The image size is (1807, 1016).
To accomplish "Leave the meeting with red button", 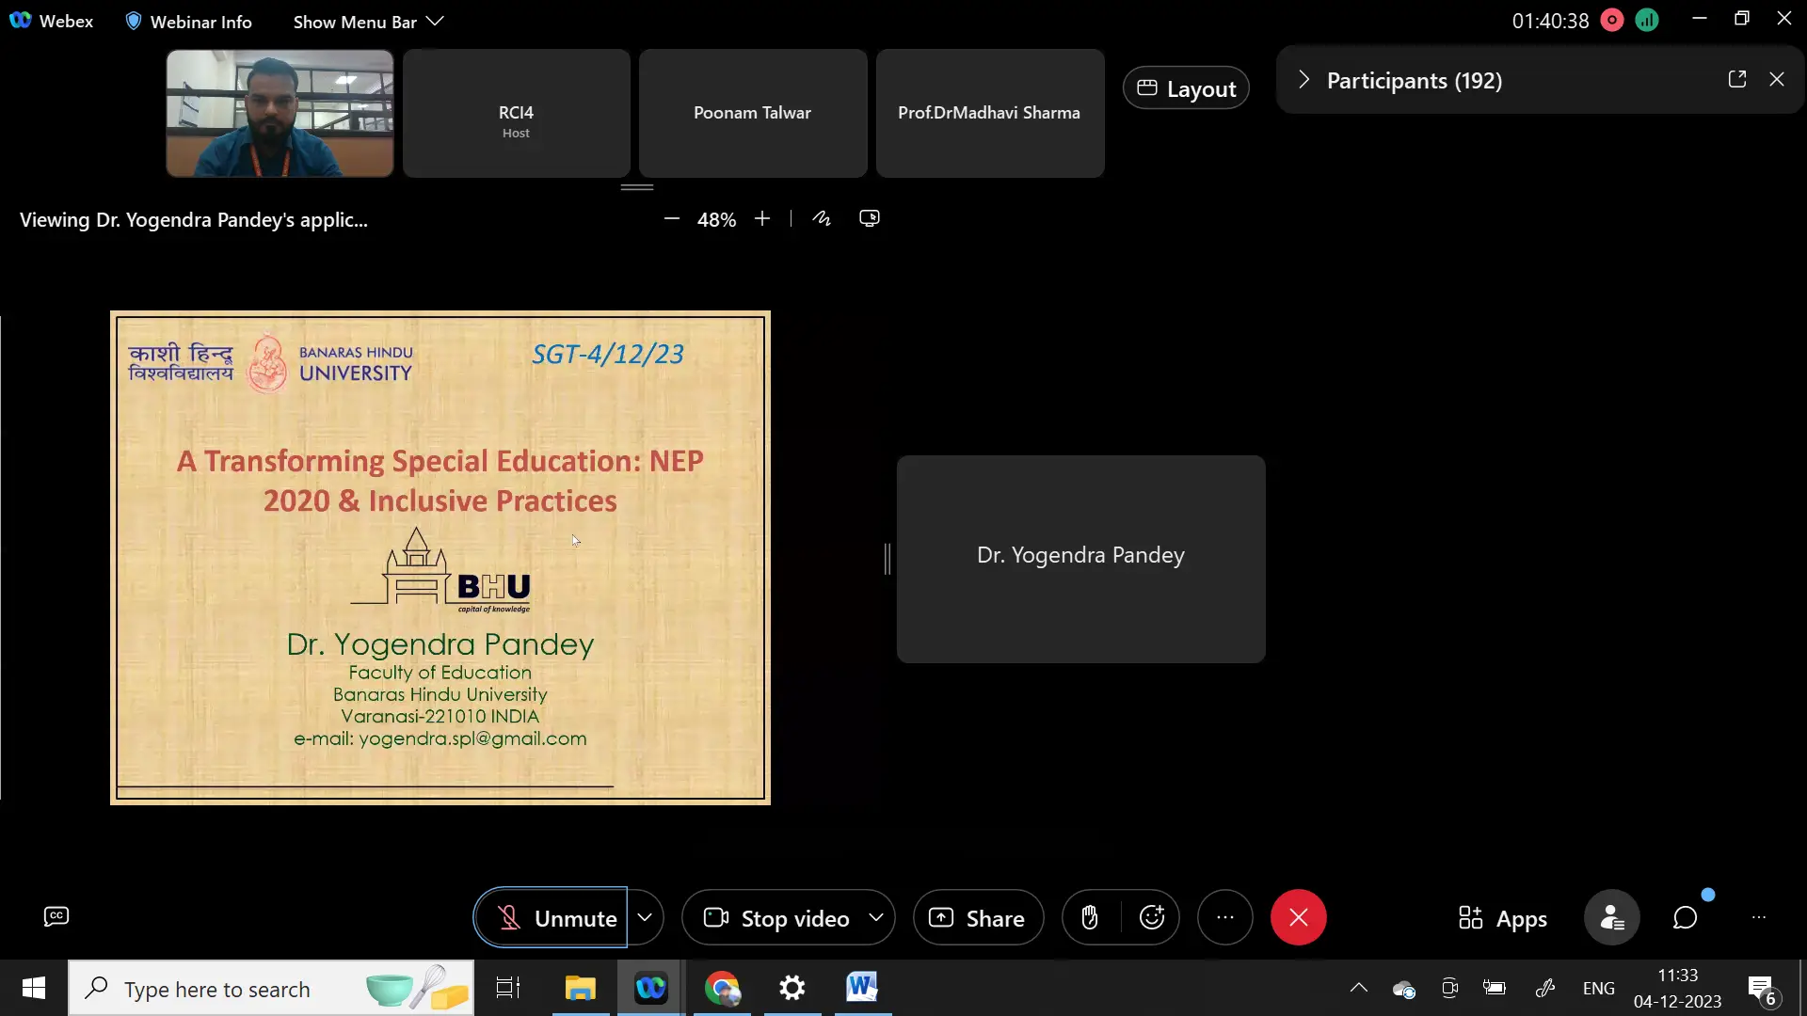I will [1298, 917].
